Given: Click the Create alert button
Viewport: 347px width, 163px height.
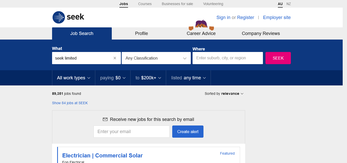Looking at the screenshot, I should (188, 132).
